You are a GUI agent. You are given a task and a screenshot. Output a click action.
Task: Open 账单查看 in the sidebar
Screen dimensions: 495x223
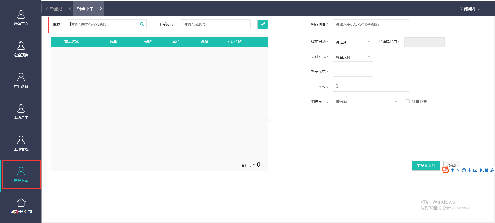[21, 18]
